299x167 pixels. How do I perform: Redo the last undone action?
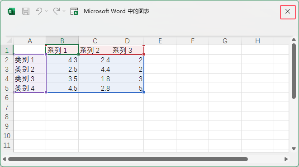coord(57,11)
